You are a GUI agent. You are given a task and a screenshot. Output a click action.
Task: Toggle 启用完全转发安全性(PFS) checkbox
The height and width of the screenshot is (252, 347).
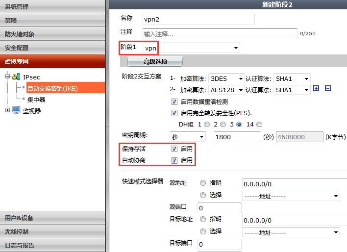[x=174, y=113]
